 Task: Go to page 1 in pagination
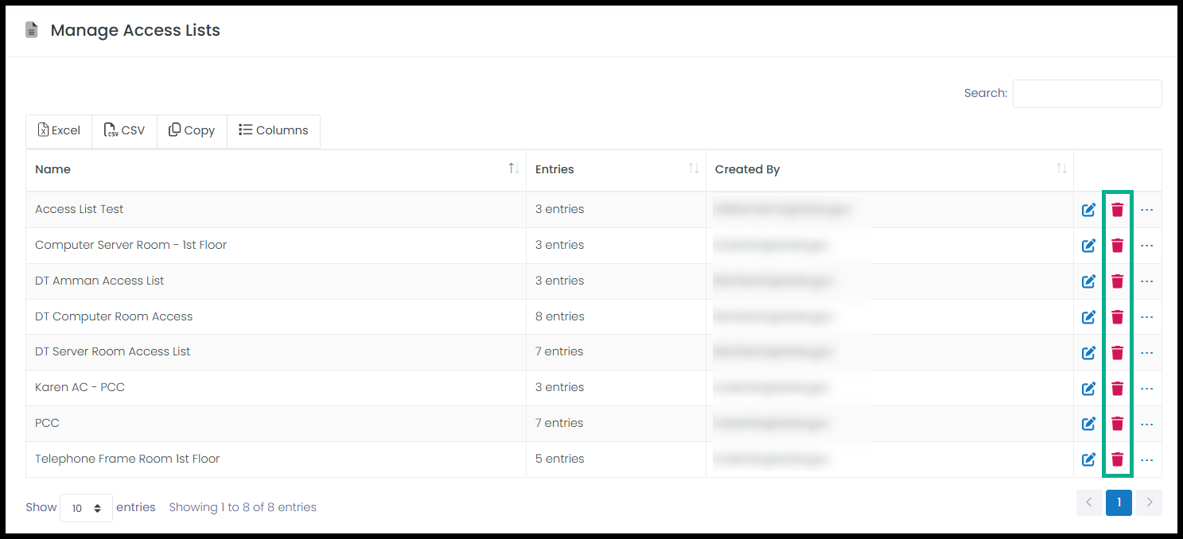pyautogui.click(x=1119, y=502)
